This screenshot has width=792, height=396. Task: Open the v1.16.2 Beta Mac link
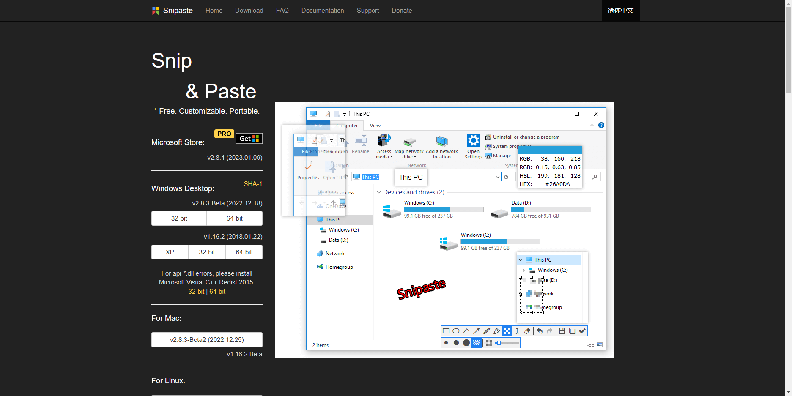[x=244, y=354]
